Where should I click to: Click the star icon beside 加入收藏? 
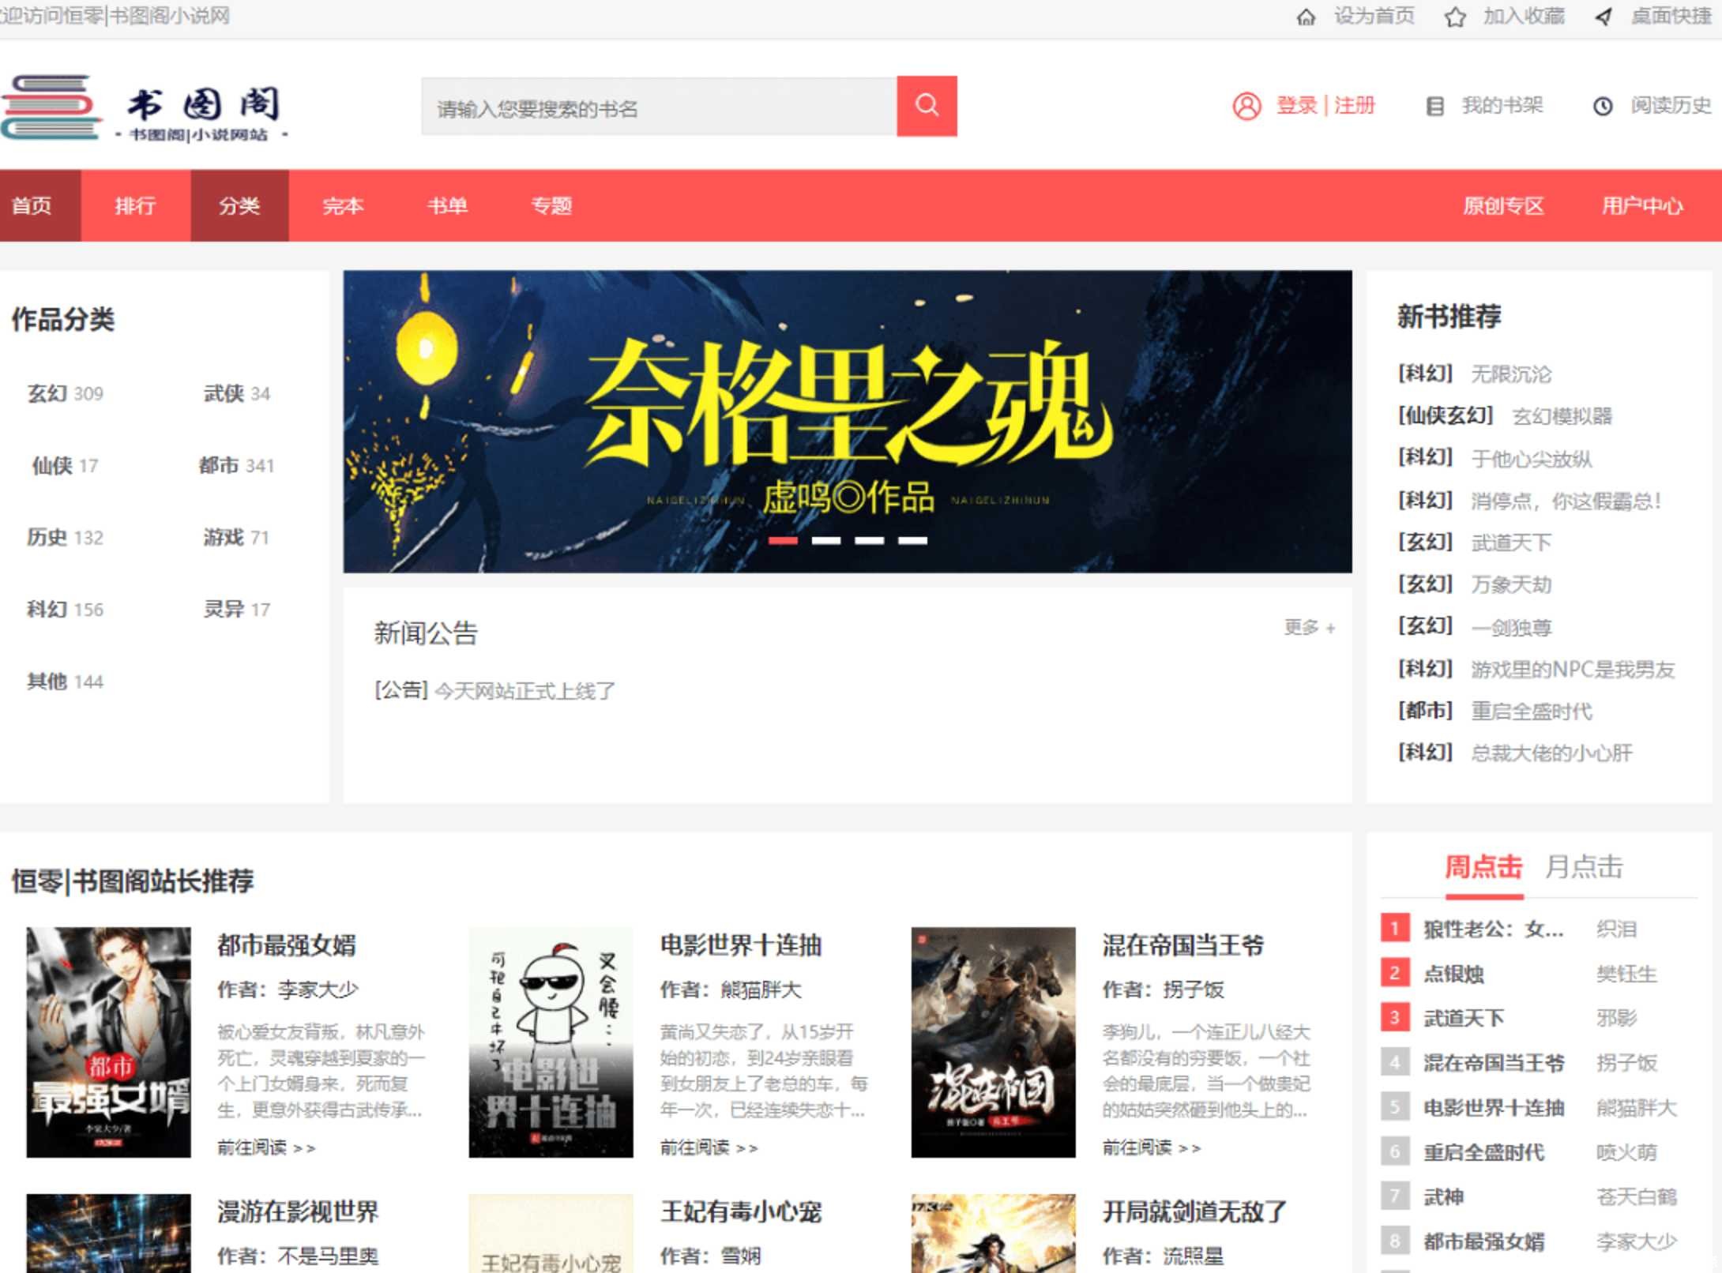click(1455, 17)
